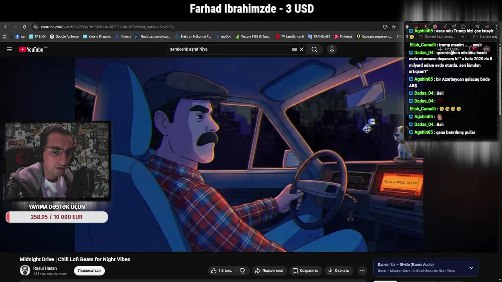Viewport: 502px width, 282px height.
Task: Click the install app icon in address bar
Action: point(385,27)
